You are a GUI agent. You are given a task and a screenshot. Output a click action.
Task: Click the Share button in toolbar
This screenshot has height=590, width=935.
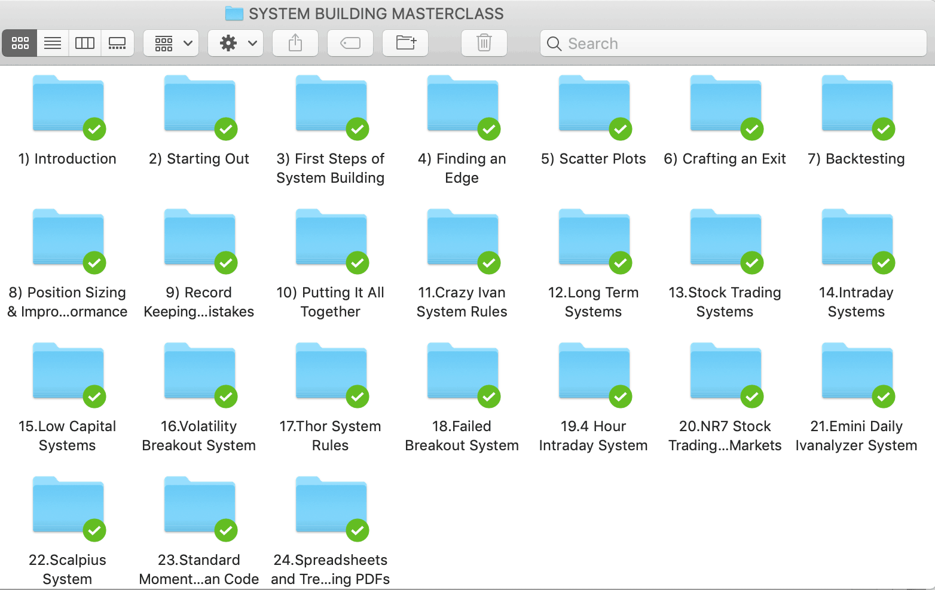(295, 43)
